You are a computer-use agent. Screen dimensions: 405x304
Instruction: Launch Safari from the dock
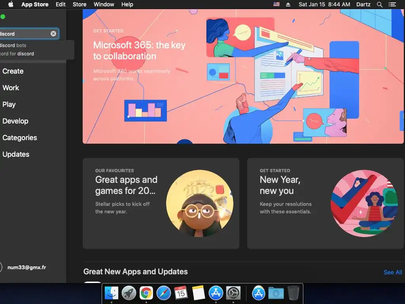[x=163, y=293]
